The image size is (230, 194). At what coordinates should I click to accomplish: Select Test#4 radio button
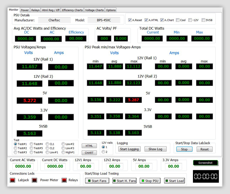coord(31,144)
